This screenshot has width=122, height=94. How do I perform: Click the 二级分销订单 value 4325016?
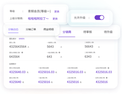tap(73, 82)
